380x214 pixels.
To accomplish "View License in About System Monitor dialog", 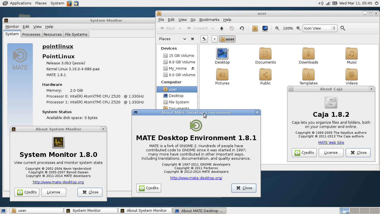I will (54, 192).
